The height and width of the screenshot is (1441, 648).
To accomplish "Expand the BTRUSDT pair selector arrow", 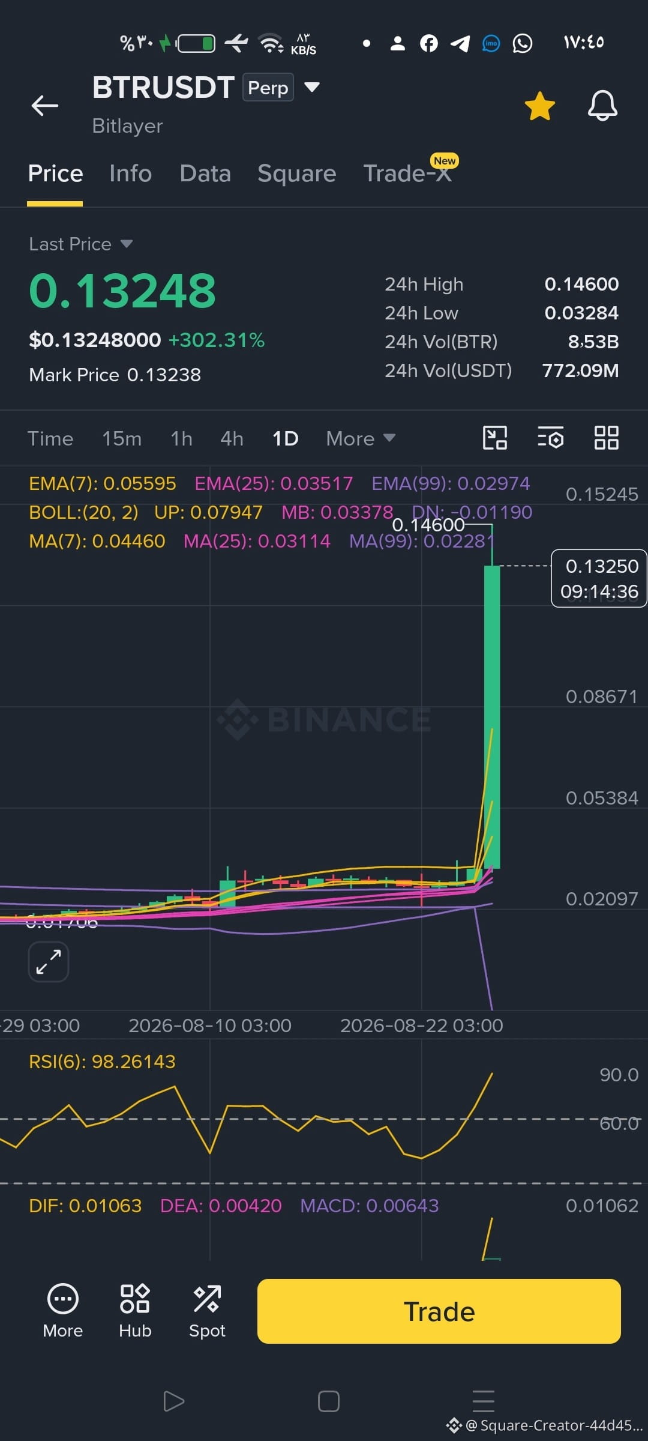I will 312,87.
